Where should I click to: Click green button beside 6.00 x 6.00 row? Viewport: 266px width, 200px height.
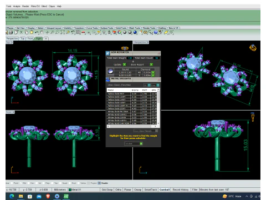(153, 76)
